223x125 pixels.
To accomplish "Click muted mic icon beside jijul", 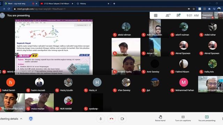I will 144,90.
